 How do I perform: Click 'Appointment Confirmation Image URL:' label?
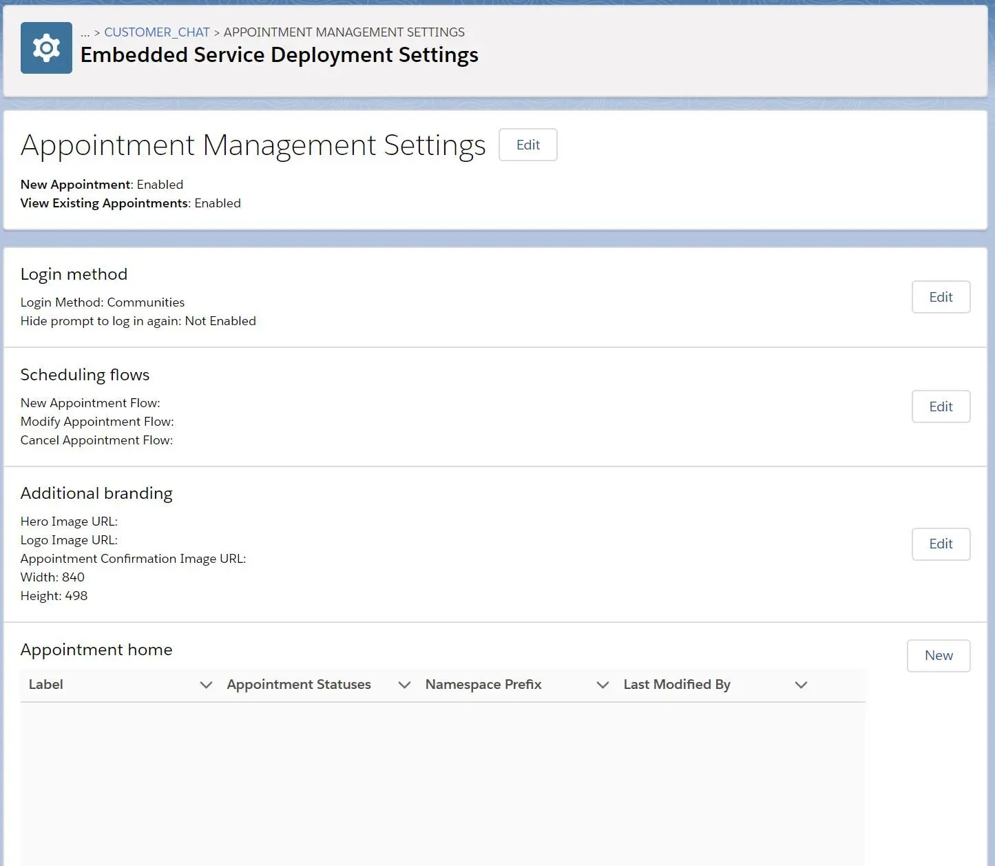[133, 559]
